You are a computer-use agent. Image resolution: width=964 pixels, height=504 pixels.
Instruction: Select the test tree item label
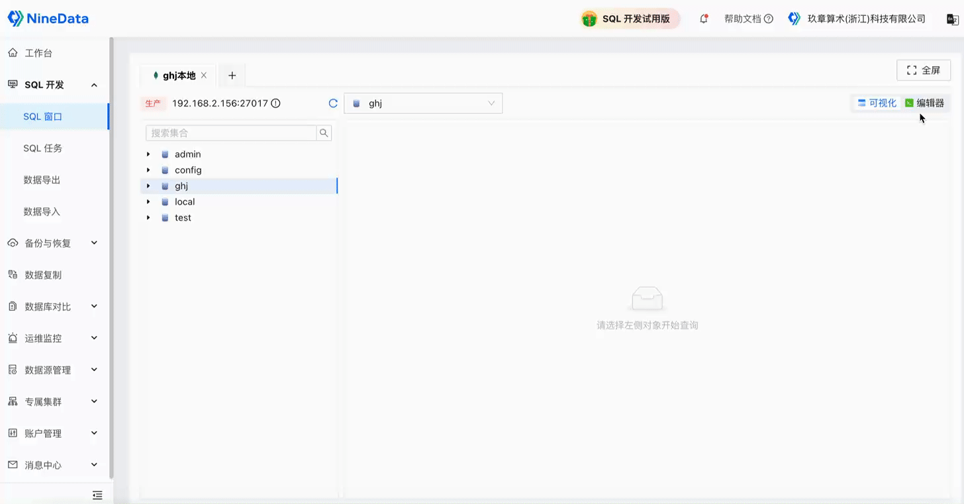pos(183,218)
